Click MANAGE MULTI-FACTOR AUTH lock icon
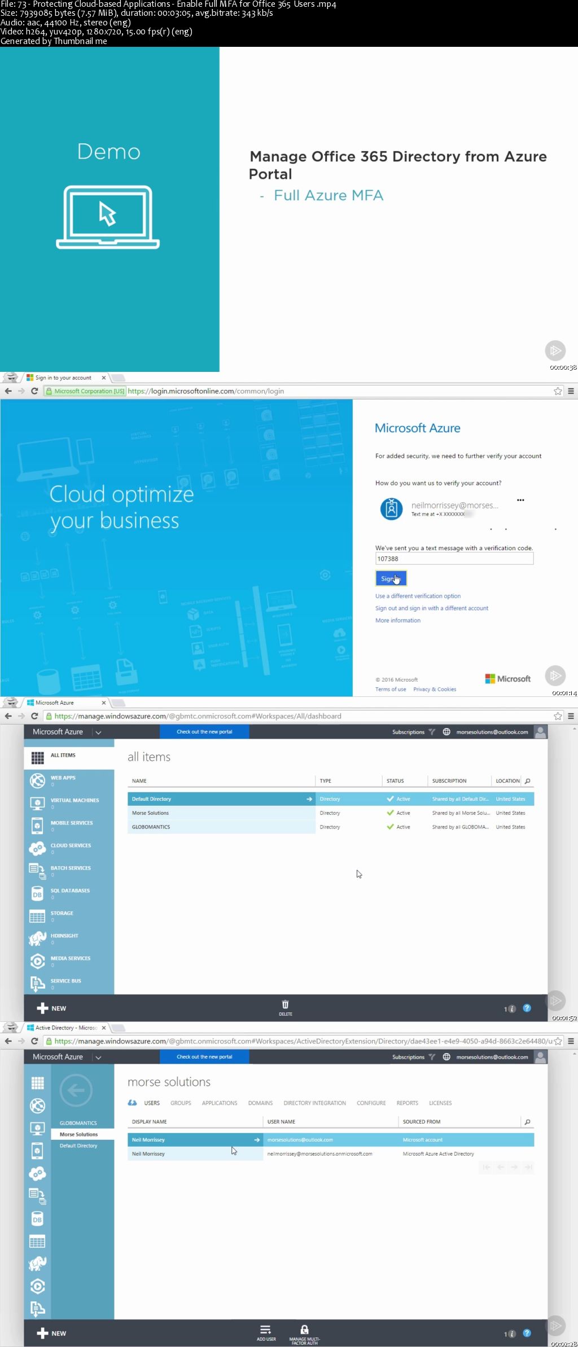Screen dimensions: 578x1347 304,1335
